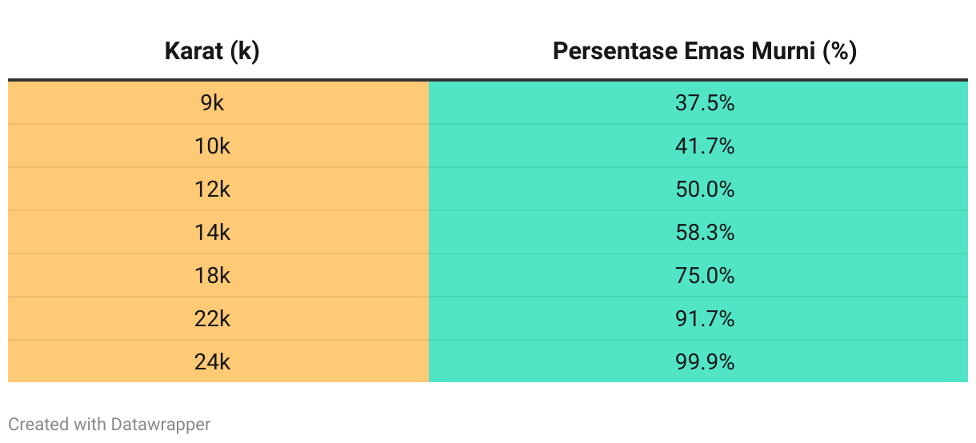The width and height of the screenshot is (976, 443).
Task: Click the Persentase Emas Murni (%) header
Action: [705, 52]
